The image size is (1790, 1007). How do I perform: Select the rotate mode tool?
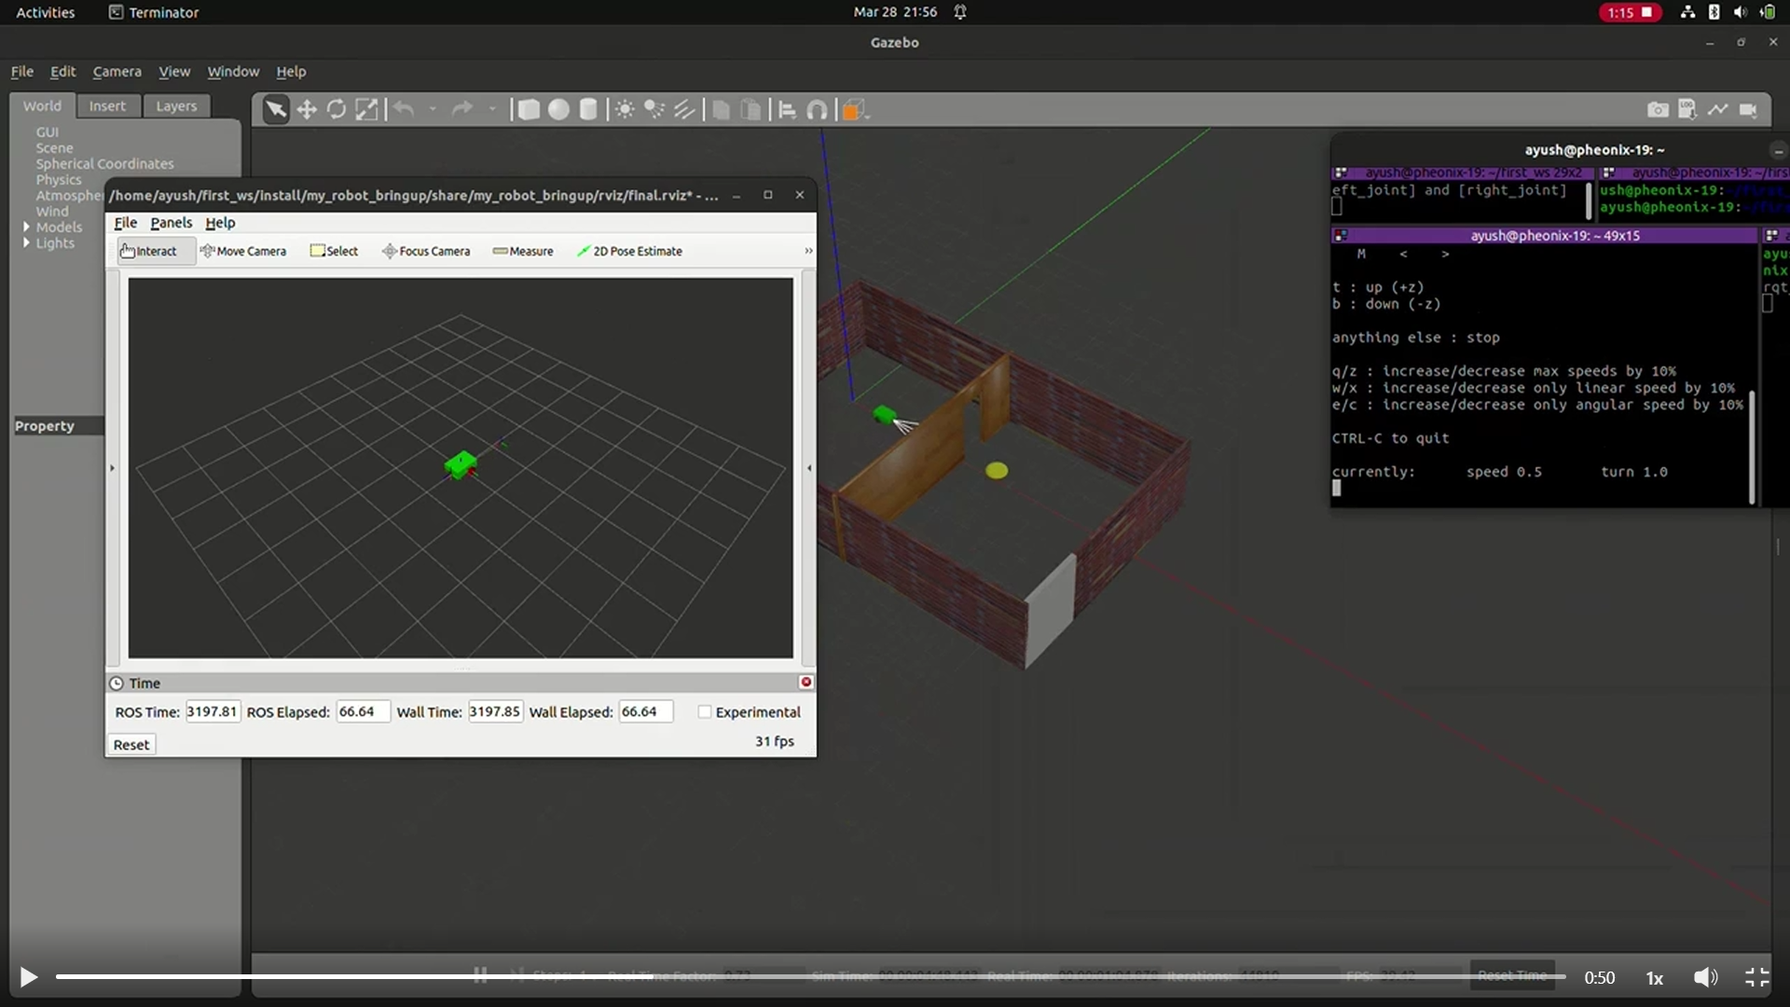tap(337, 110)
